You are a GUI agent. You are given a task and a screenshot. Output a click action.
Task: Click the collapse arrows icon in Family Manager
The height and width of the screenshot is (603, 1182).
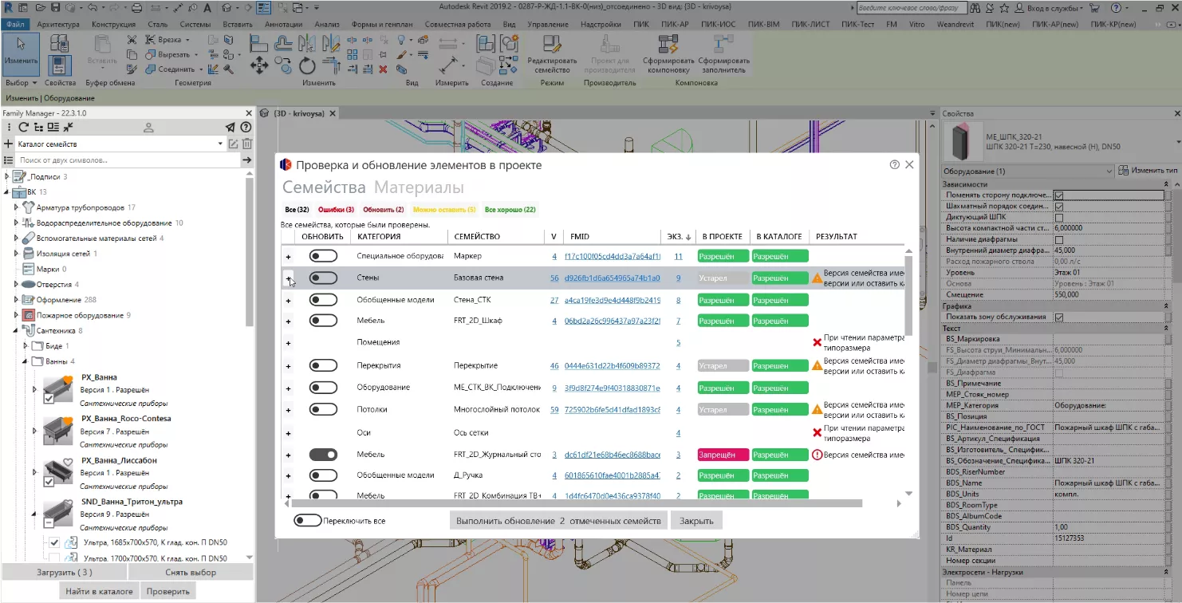coord(68,128)
